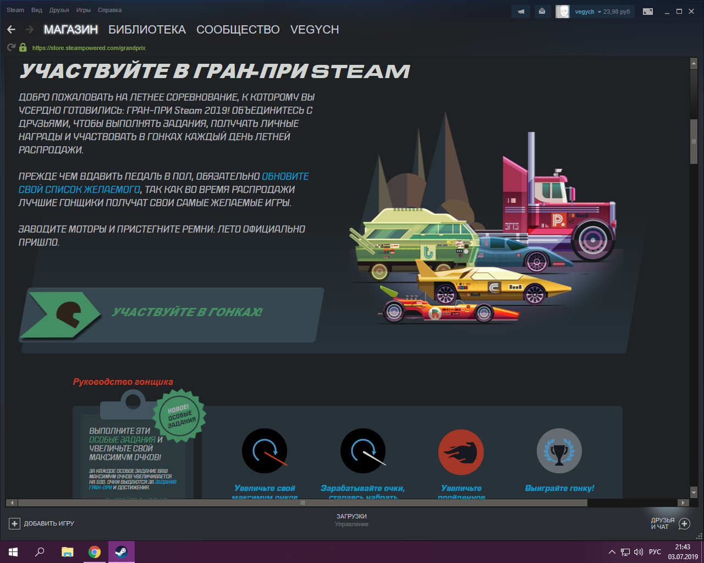Click the 'ДОБАВИТЬ ИГРУ' label
This screenshot has width=704, height=563.
[x=49, y=523]
